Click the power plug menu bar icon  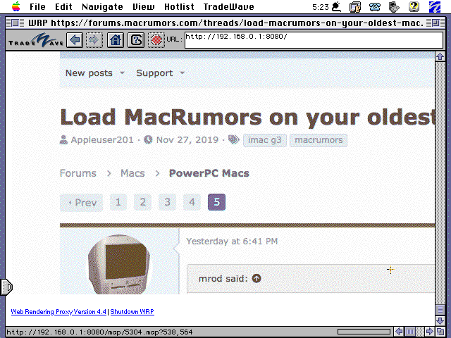pos(336,6)
